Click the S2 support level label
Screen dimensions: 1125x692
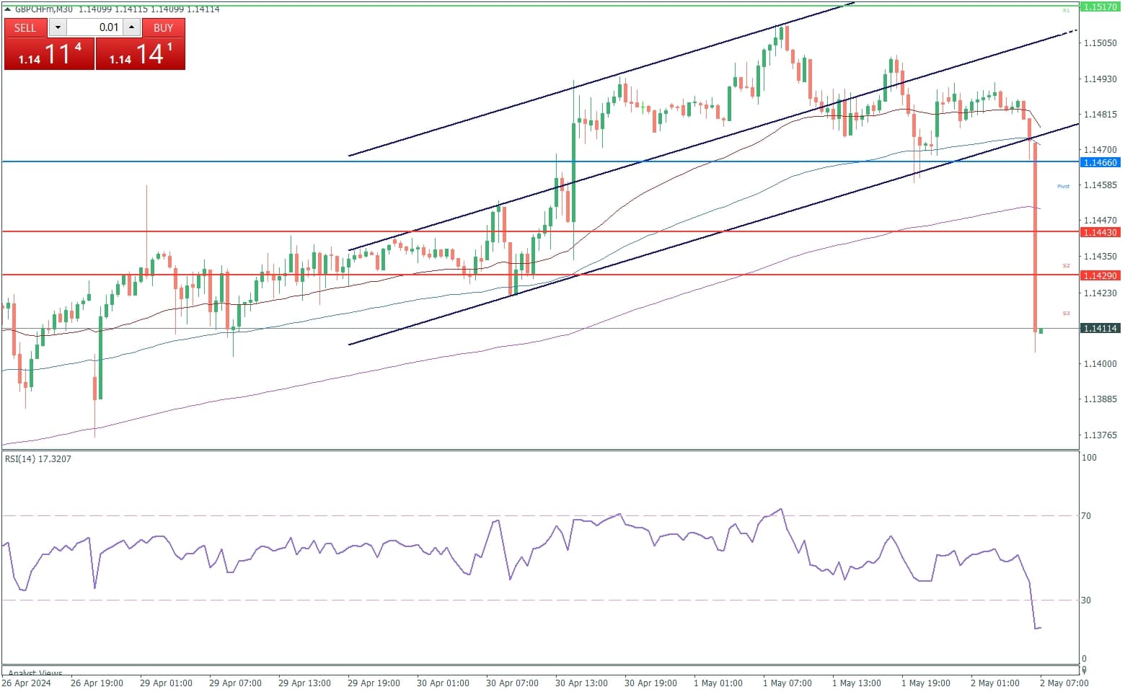(x=1066, y=265)
